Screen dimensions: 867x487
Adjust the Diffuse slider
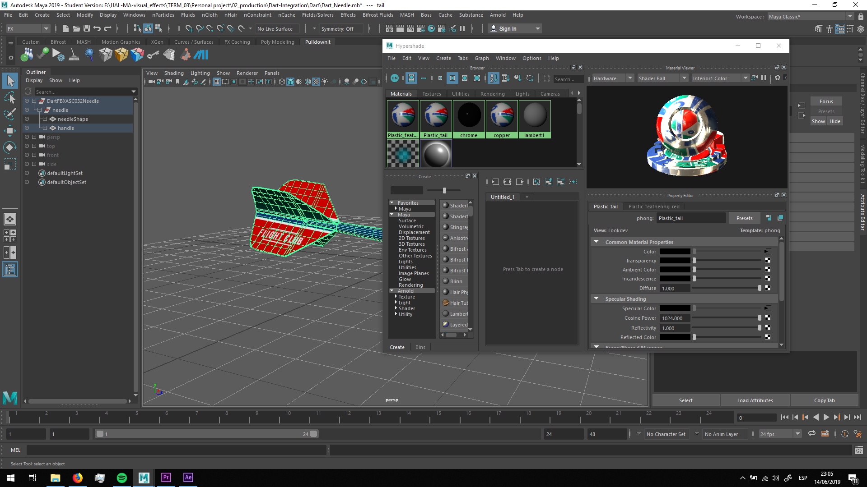point(759,288)
